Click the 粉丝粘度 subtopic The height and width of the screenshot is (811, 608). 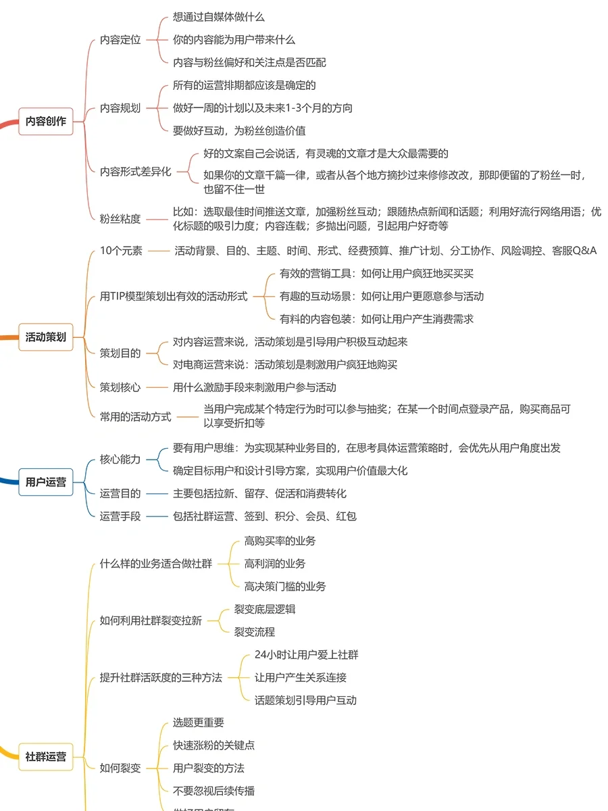[x=120, y=218]
